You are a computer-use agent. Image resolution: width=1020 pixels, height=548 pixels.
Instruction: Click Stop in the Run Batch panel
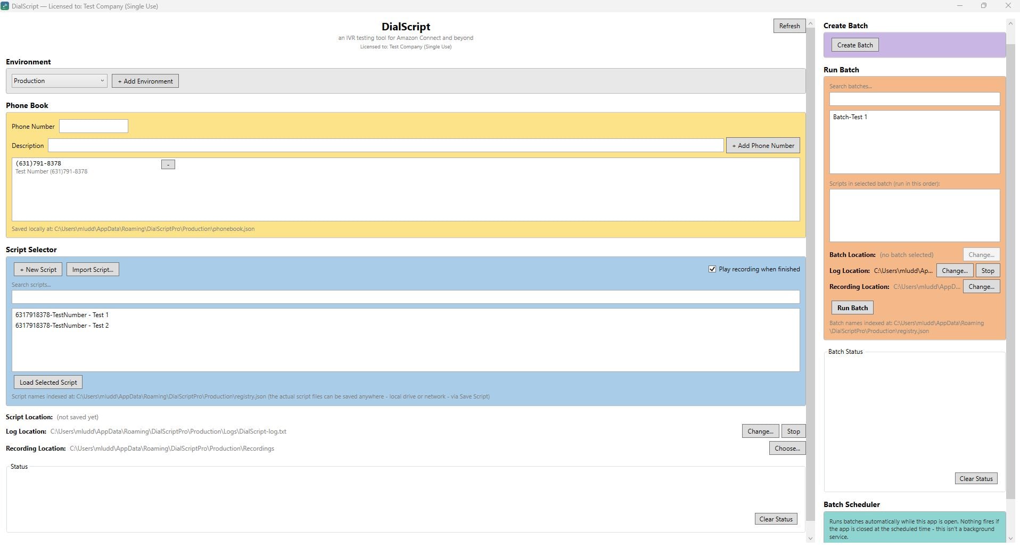(x=988, y=271)
